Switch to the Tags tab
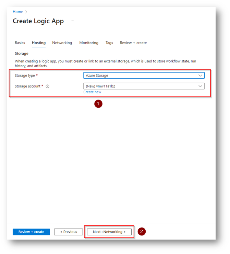 coord(109,43)
